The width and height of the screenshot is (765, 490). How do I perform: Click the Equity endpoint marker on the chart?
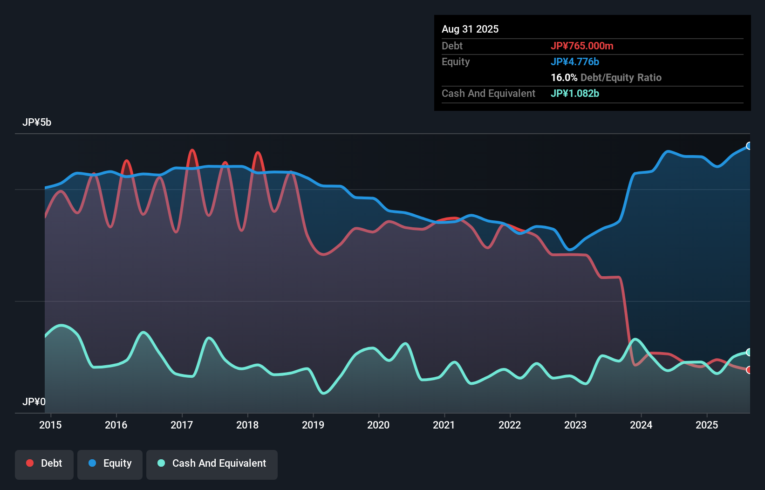click(749, 145)
